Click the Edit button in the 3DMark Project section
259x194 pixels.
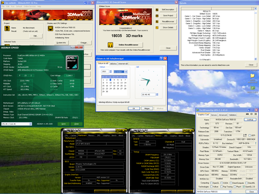click(36, 36)
